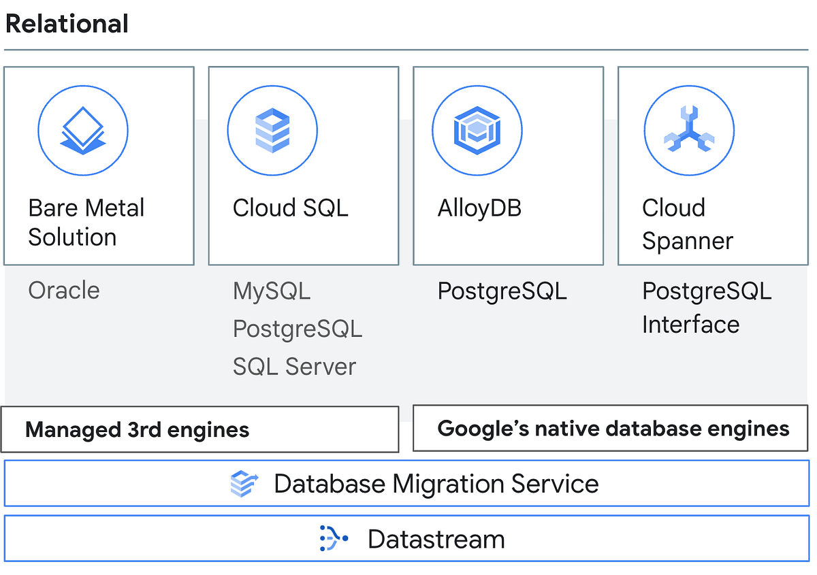Select the AlloyDB card heading
817x575 pixels.
pyautogui.click(x=479, y=208)
